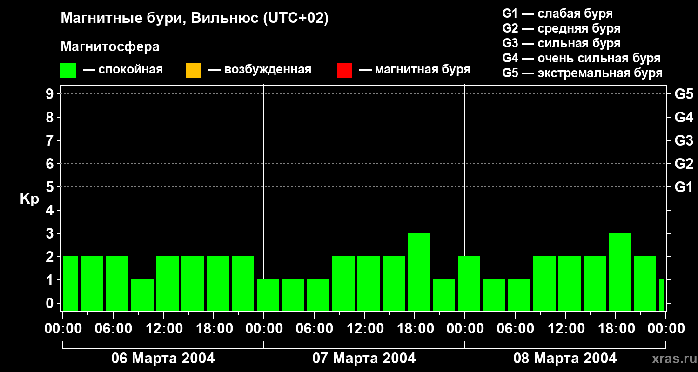This screenshot has height=372, width=698.
Task: Click the "12:00" time label for 06 Марта
Action: pyautogui.click(x=163, y=329)
